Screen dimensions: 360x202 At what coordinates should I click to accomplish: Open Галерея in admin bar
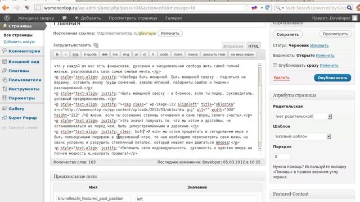coord(174,18)
